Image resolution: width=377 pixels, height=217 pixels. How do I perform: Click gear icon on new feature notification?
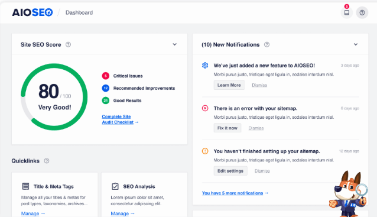pos(205,65)
